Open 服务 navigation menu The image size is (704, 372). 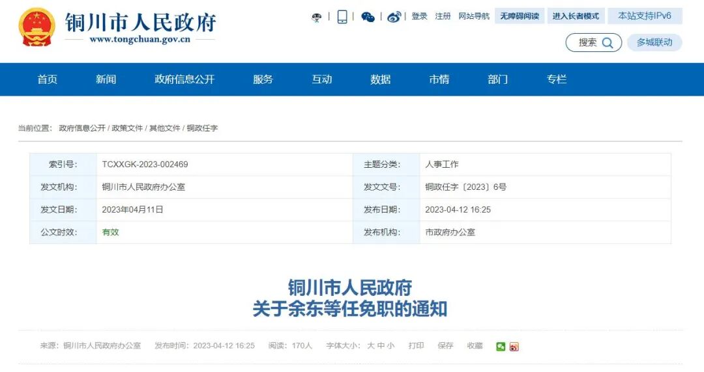coord(263,79)
